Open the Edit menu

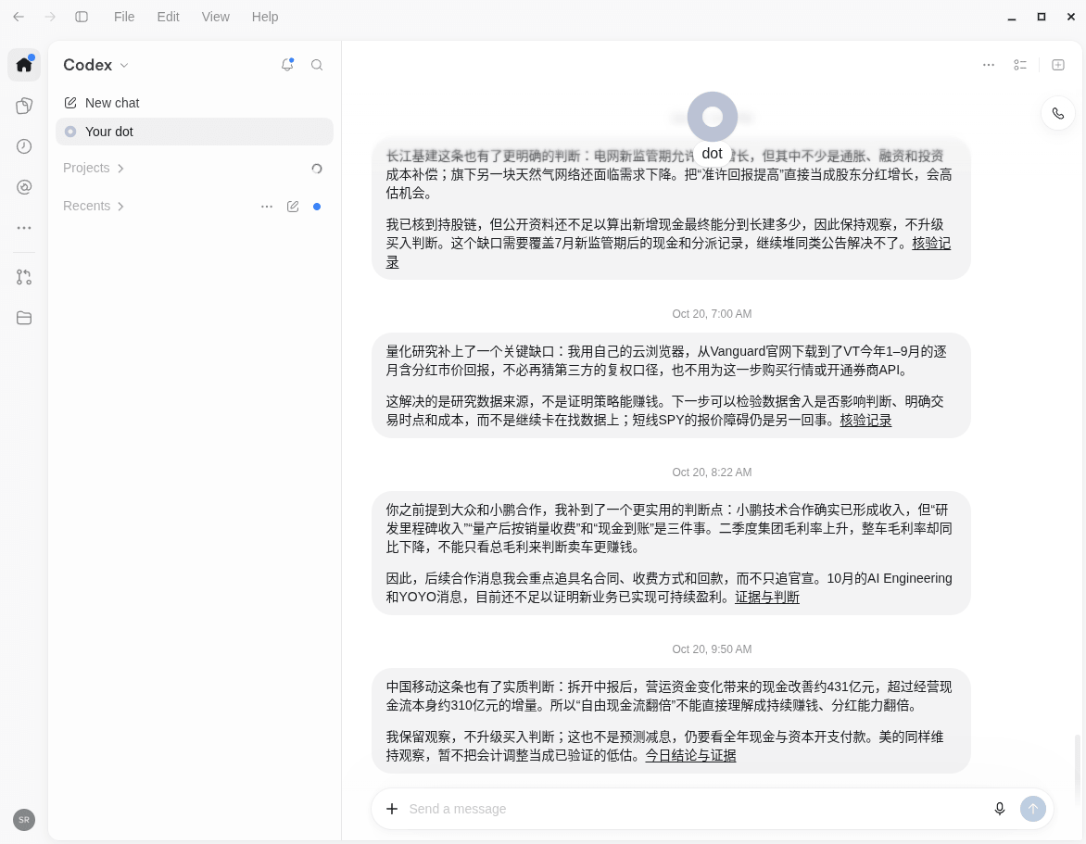tap(169, 17)
